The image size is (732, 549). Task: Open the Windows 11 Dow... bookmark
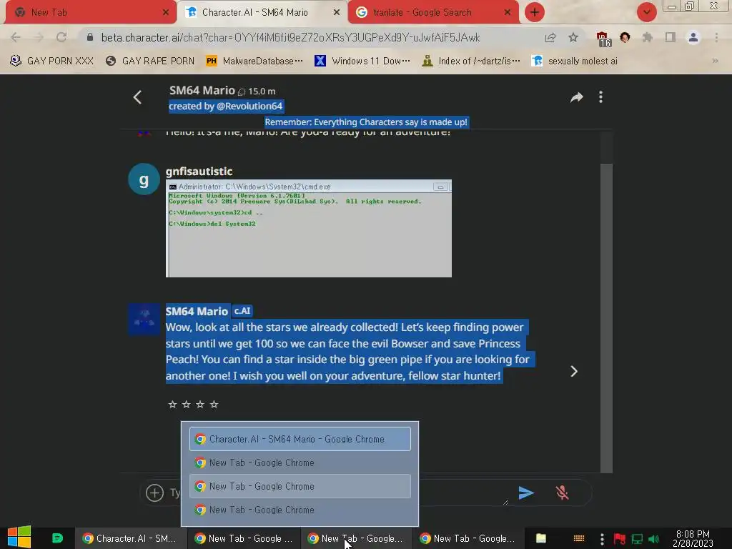[362, 61]
